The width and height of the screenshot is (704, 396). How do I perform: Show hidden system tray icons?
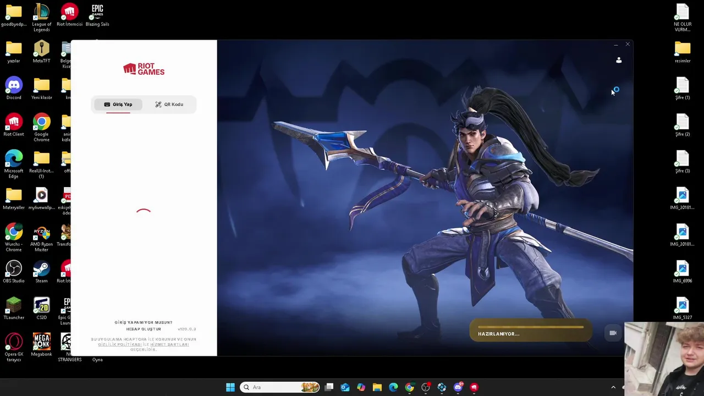(x=613, y=387)
